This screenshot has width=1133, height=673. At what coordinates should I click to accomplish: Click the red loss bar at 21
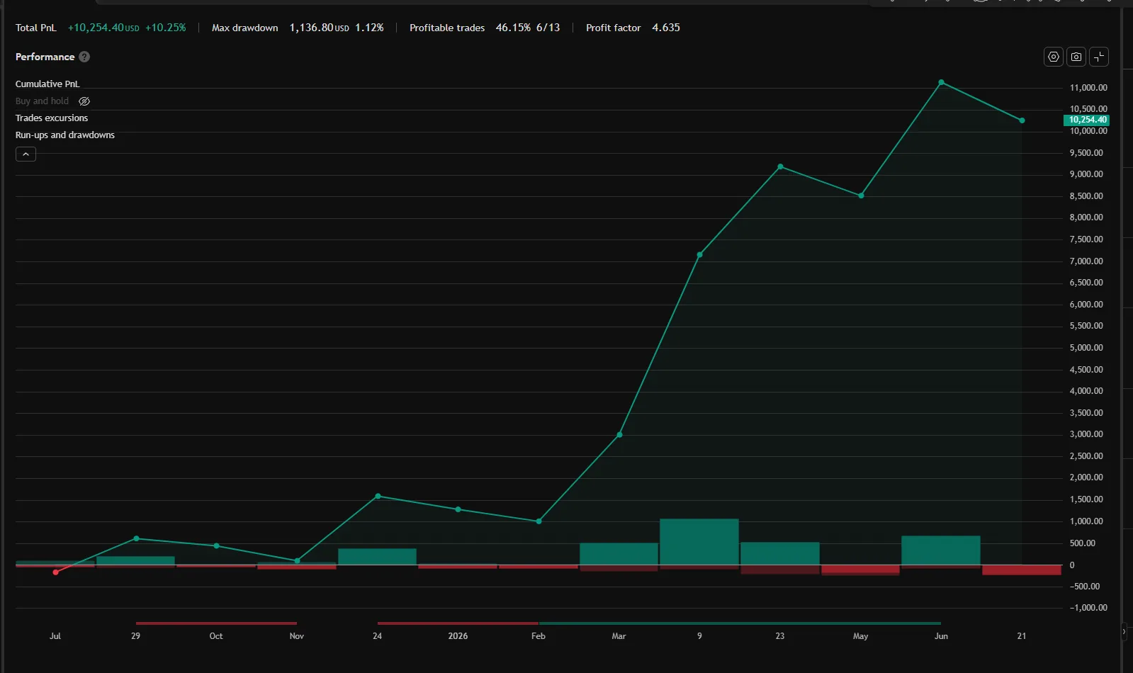1022,570
